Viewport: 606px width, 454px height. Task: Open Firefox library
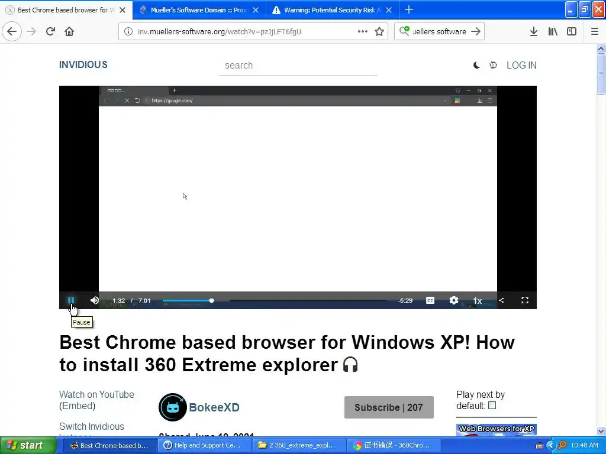coord(553,32)
